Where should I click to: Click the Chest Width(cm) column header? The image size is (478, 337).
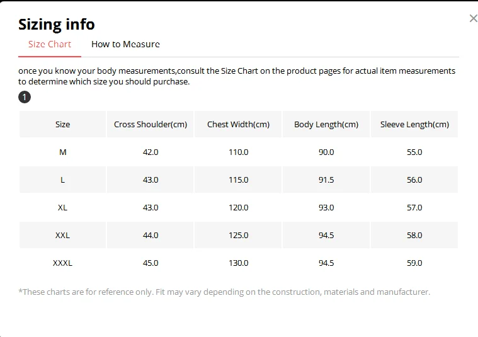tap(238, 125)
